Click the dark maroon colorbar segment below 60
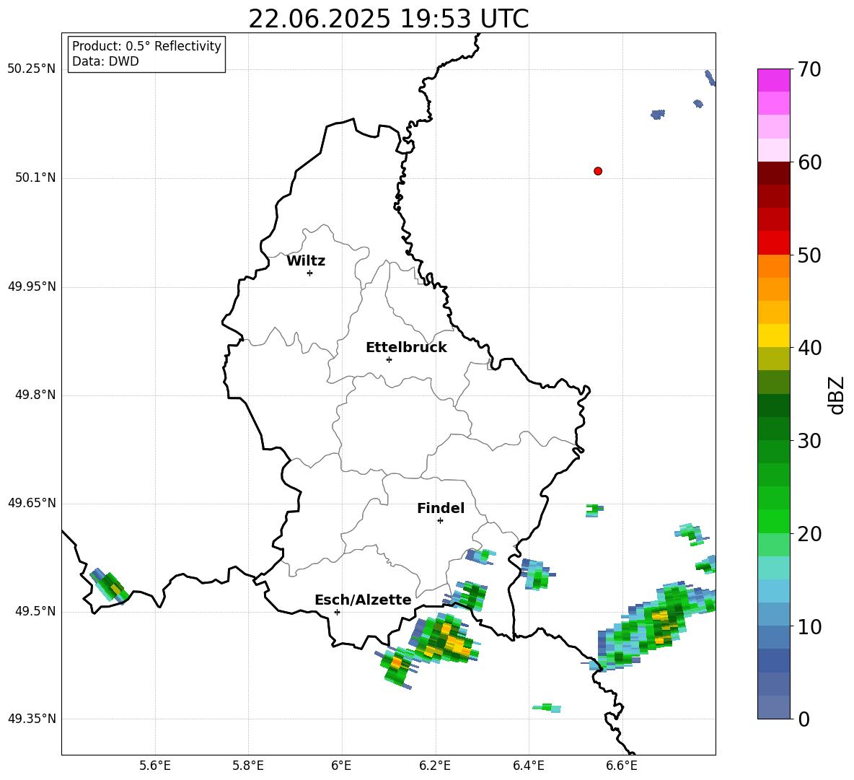The image size is (854, 780). [773, 172]
